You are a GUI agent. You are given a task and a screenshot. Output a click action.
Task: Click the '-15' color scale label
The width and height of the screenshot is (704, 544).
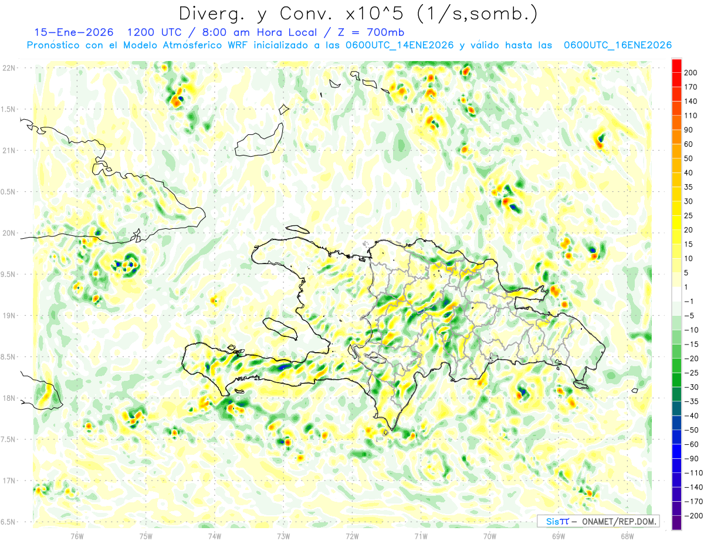pos(691,344)
